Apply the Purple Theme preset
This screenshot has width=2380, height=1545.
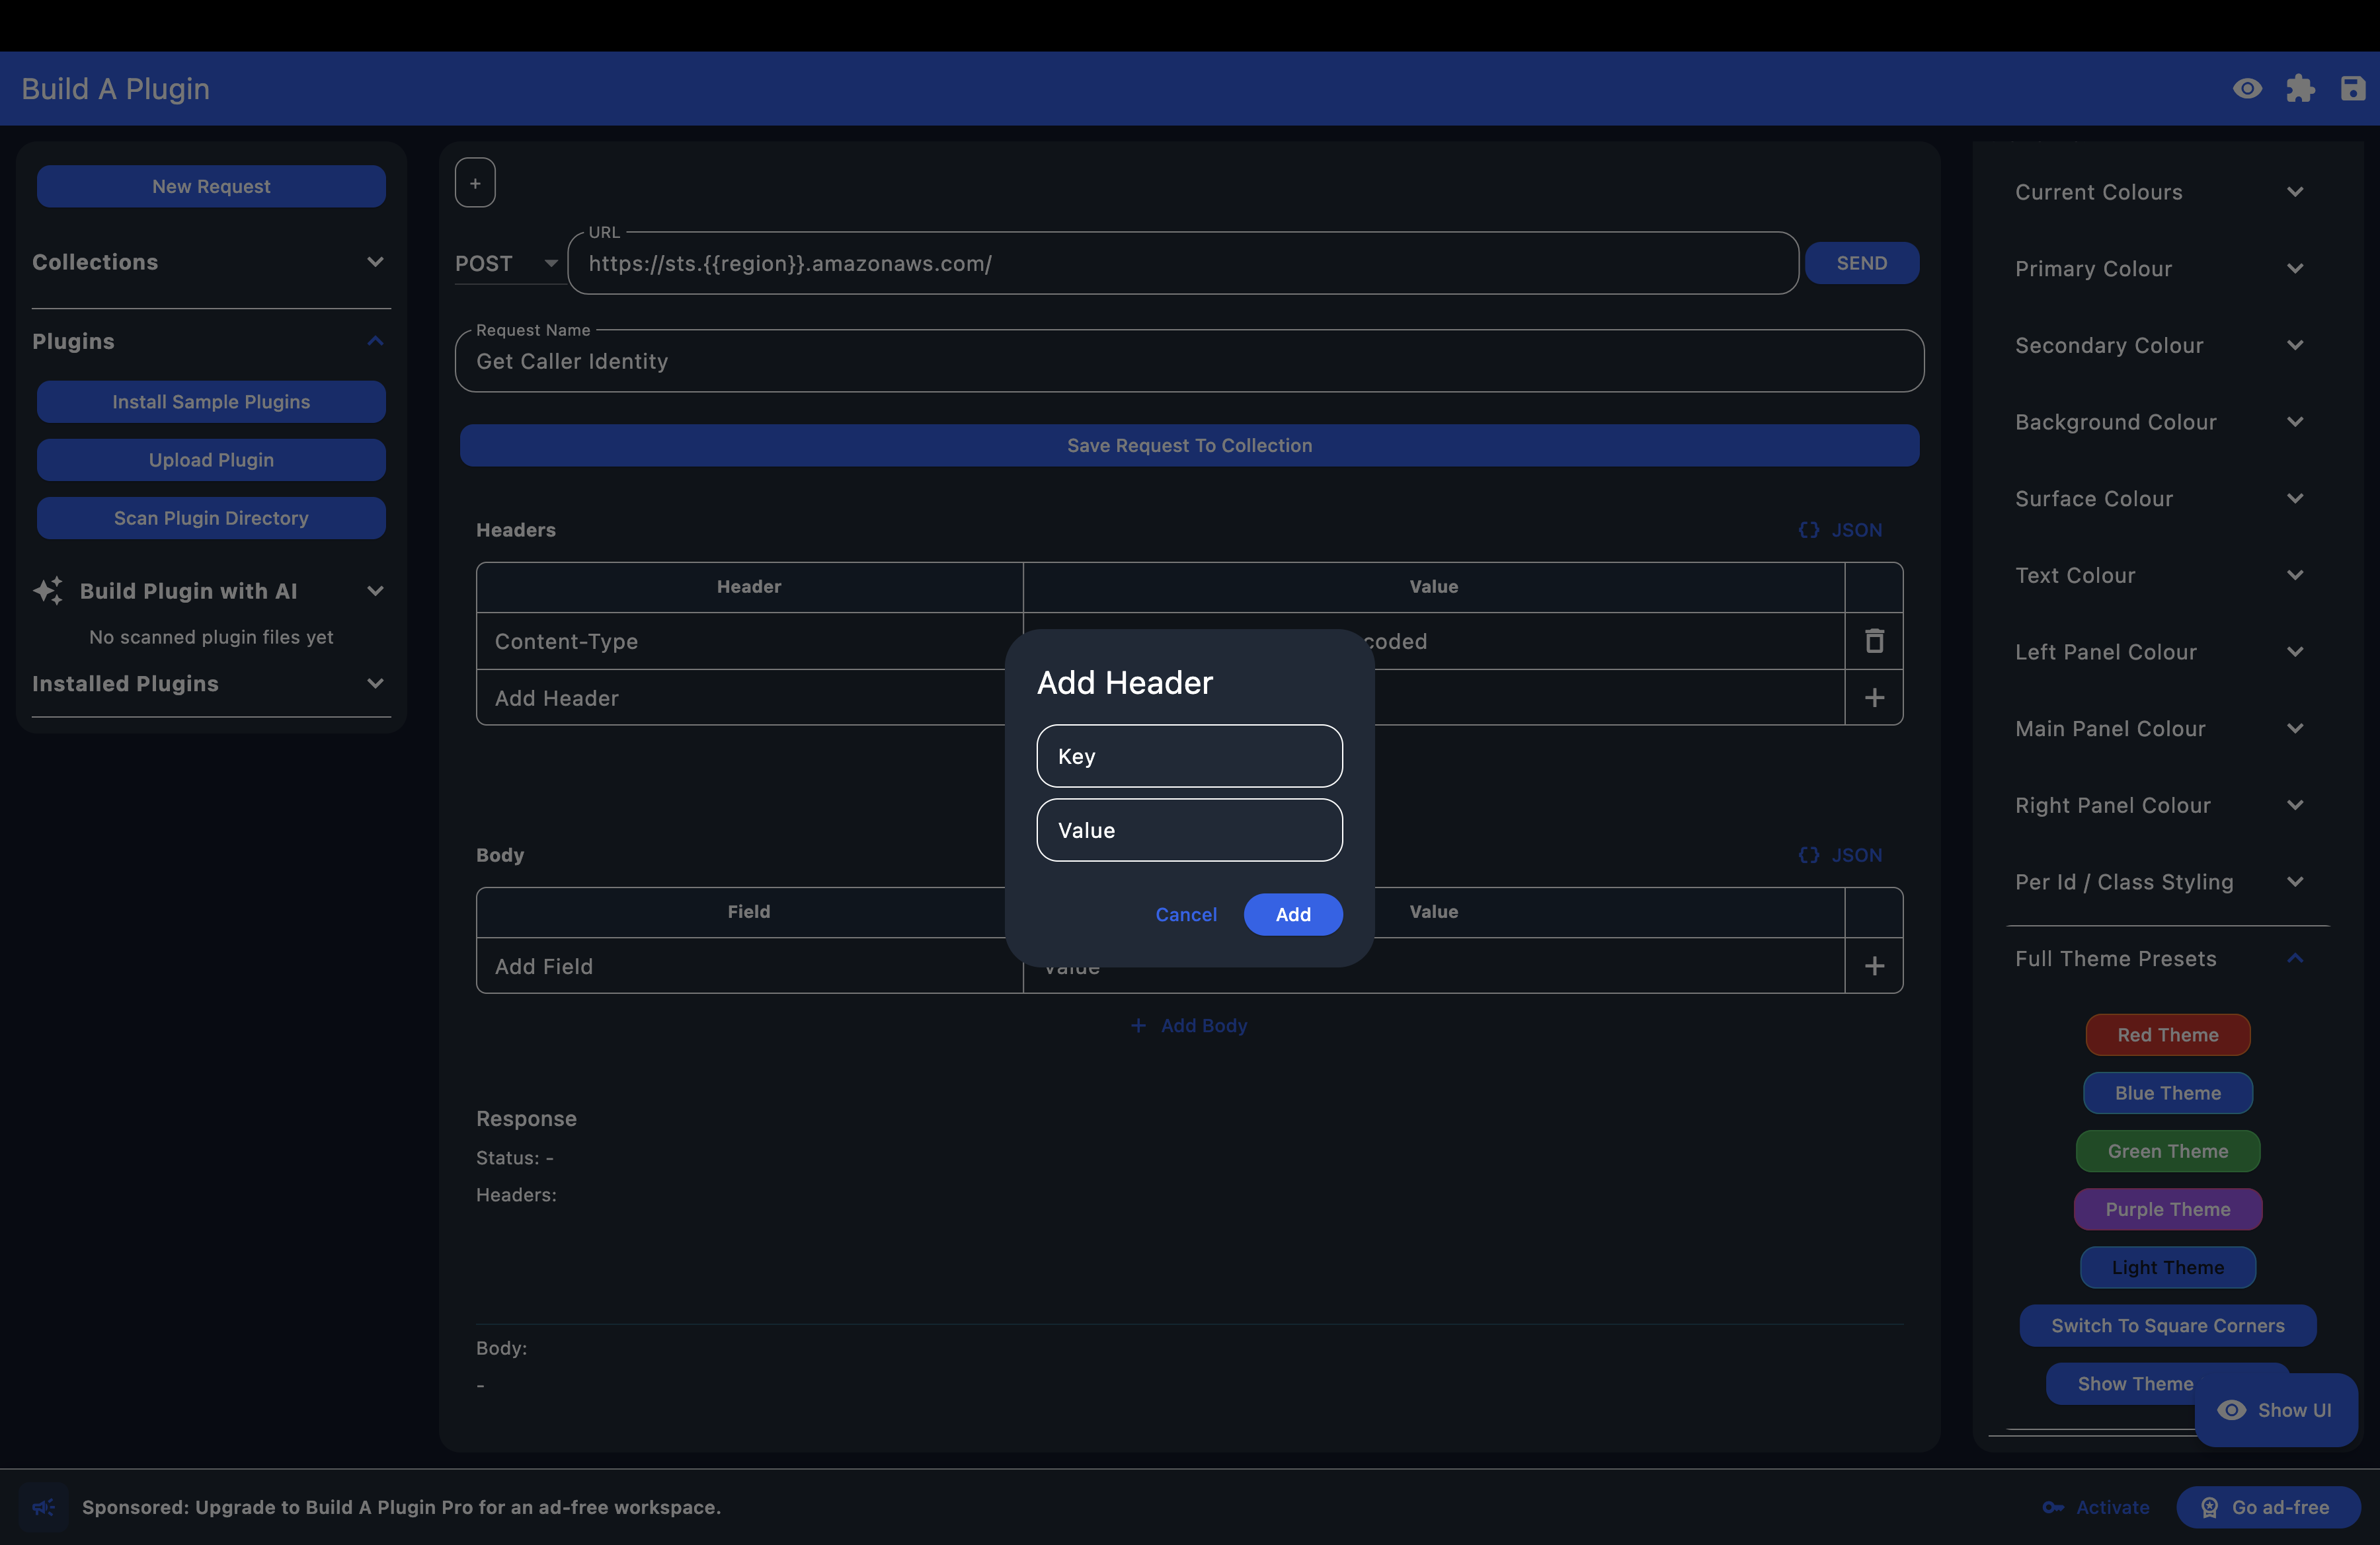coord(2168,1208)
